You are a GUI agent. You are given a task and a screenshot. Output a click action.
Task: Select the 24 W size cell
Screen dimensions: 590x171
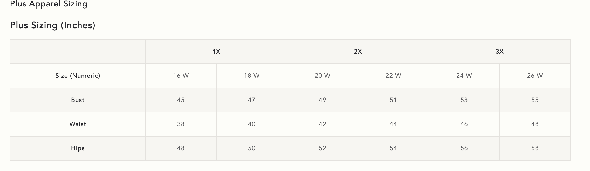[464, 76]
